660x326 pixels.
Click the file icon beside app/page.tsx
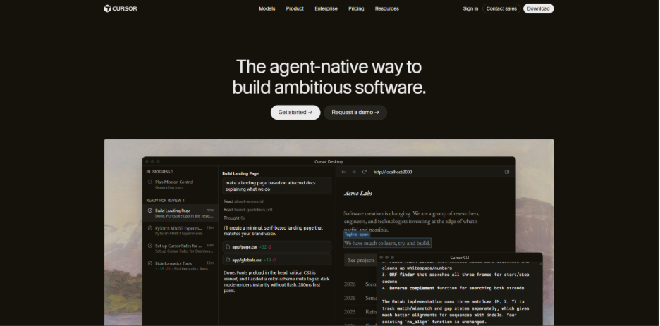pos(228,247)
